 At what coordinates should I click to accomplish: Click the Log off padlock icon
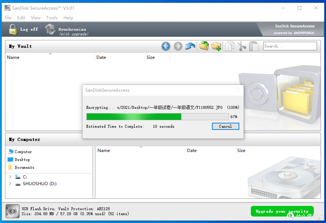point(13,29)
